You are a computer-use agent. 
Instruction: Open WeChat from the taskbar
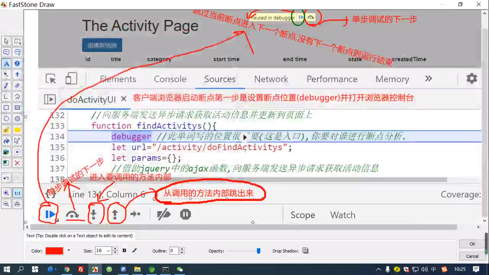tap(179, 269)
